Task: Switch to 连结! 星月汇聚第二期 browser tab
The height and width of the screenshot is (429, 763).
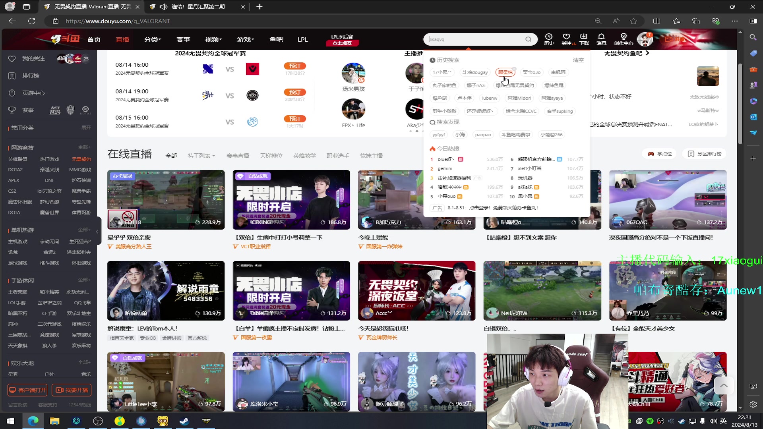Action: pyautogui.click(x=198, y=7)
